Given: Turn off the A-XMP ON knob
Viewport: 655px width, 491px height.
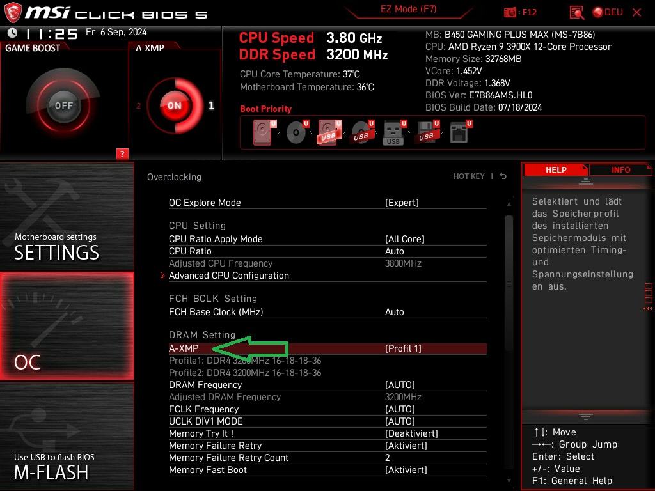Looking at the screenshot, I should tap(175, 105).
